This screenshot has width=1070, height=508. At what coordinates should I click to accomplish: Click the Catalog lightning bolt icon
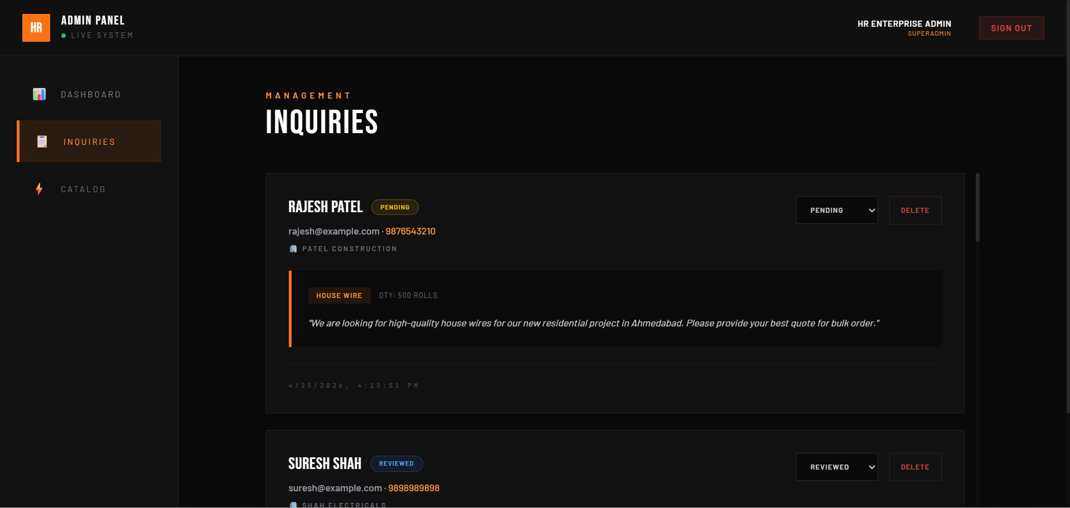[39, 189]
